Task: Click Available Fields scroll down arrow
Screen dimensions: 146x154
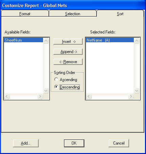Action: 46,91
